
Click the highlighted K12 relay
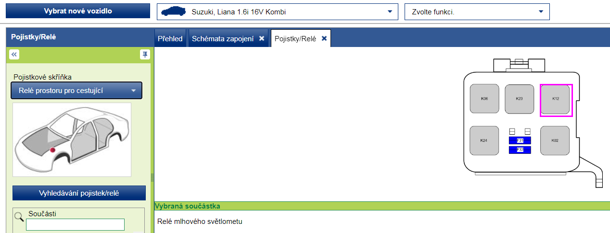coord(556,99)
